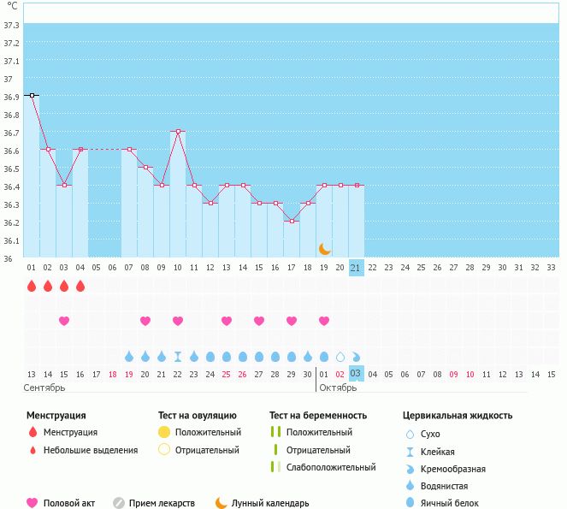This screenshot has height=509, width=567.
Task: Click the 36.2 lowest point on cycle day 17
Action: [292, 221]
